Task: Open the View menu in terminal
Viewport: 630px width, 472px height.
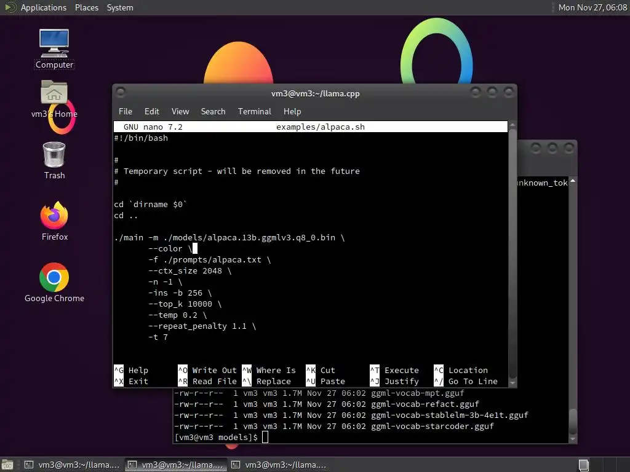Action: pos(180,112)
